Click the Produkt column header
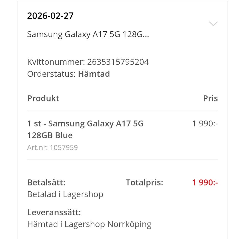This screenshot has height=239, width=245. tap(43, 98)
